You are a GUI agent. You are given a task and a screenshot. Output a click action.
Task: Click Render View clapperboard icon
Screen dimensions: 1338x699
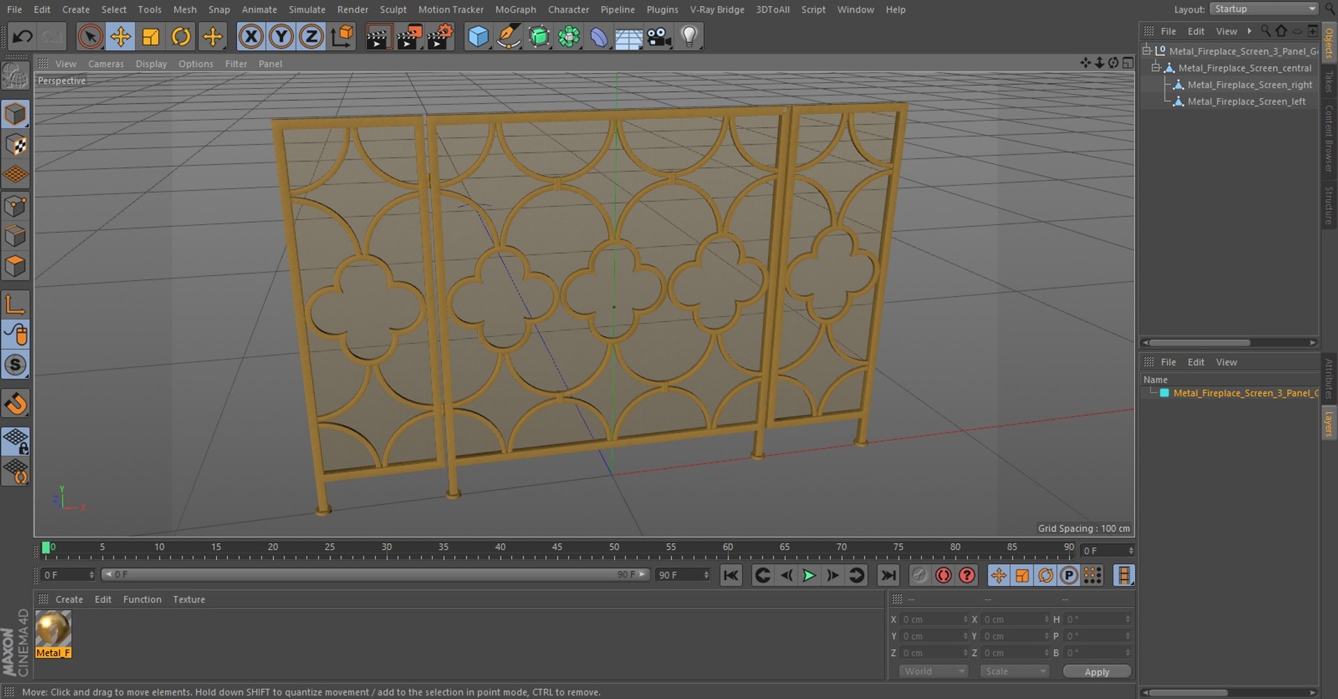pos(378,36)
